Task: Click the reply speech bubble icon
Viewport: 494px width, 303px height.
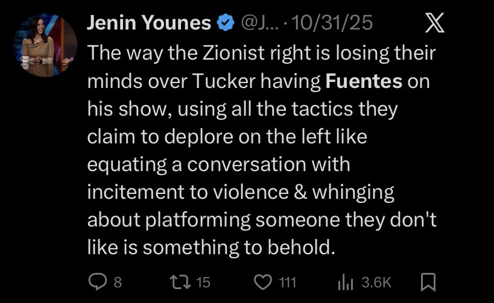Action: (97, 282)
